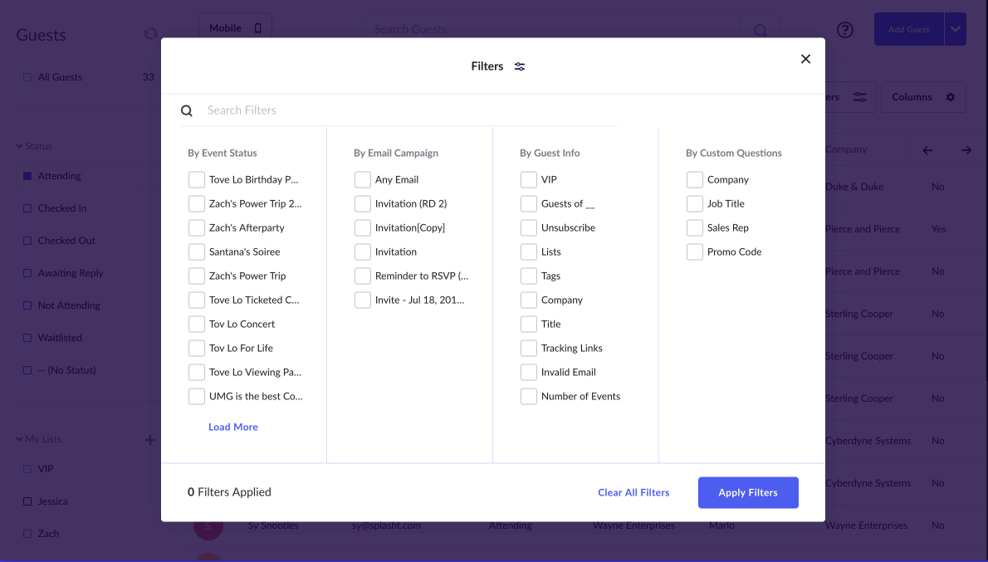Add a new list with plus icon
Image resolution: width=988 pixels, height=562 pixels.
coord(150,440)
